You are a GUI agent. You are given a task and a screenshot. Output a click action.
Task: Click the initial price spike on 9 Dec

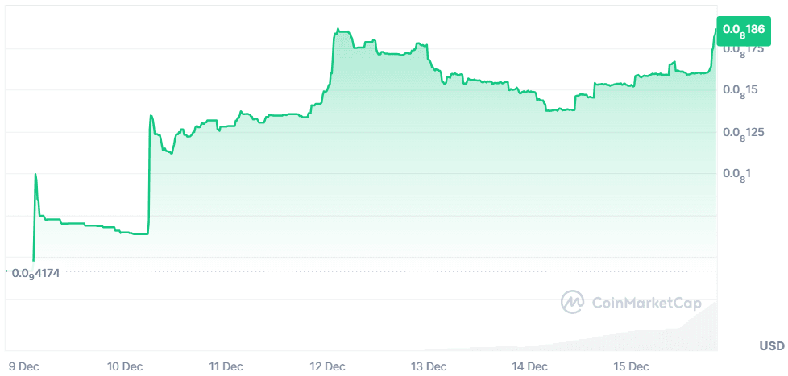tap(35, 174)
